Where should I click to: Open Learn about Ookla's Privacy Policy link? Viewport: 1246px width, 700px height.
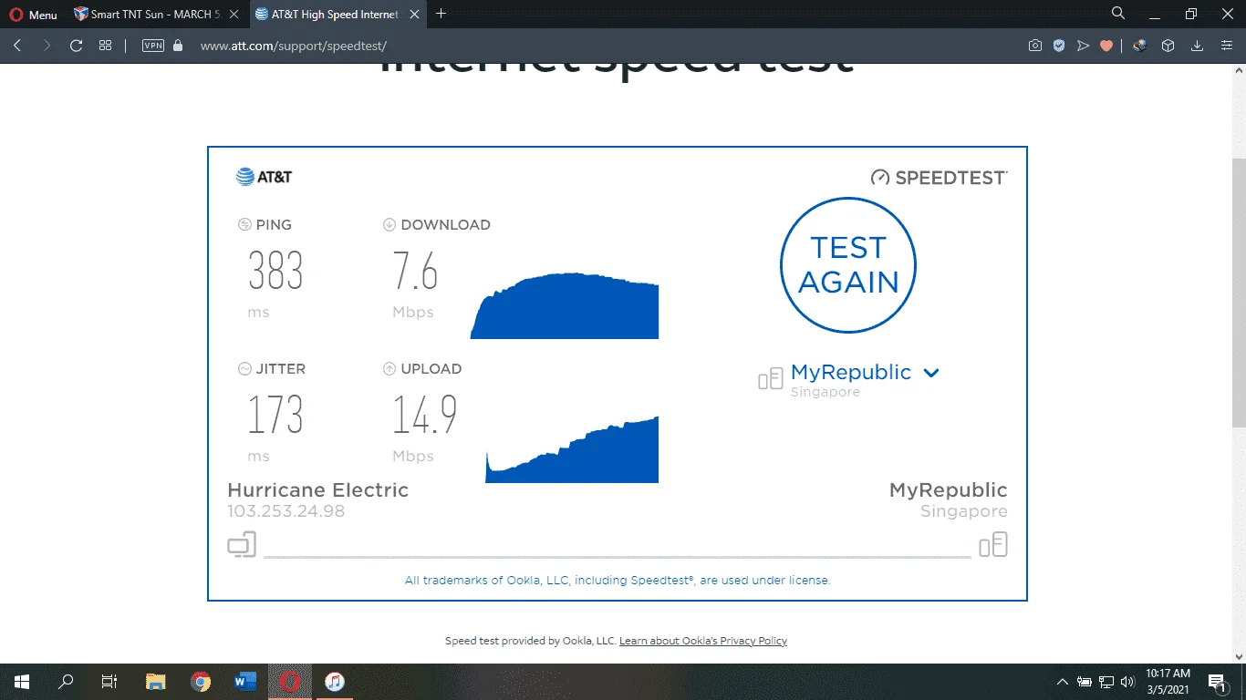tap(703, 641)
